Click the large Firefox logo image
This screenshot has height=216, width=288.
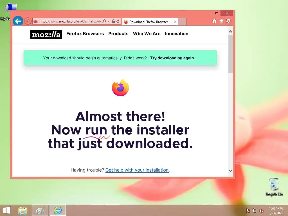[x=120, y=88]
